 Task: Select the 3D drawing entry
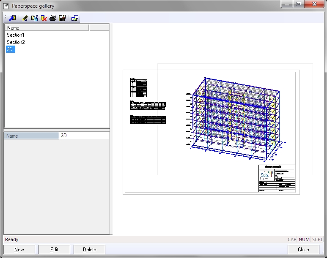click(10, 49)
